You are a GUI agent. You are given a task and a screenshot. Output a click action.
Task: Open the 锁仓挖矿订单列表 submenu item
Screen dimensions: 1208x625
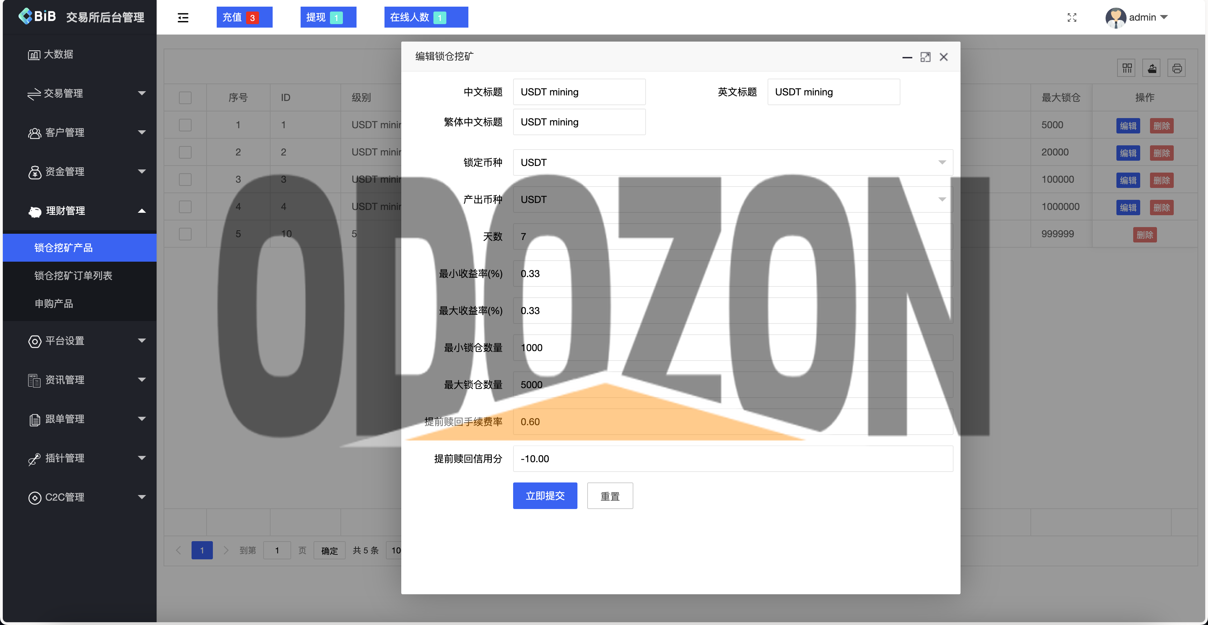(80, 276)
